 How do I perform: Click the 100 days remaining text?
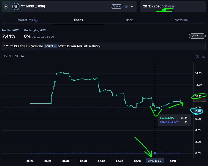pyautogui.click(x=168, y=6)
